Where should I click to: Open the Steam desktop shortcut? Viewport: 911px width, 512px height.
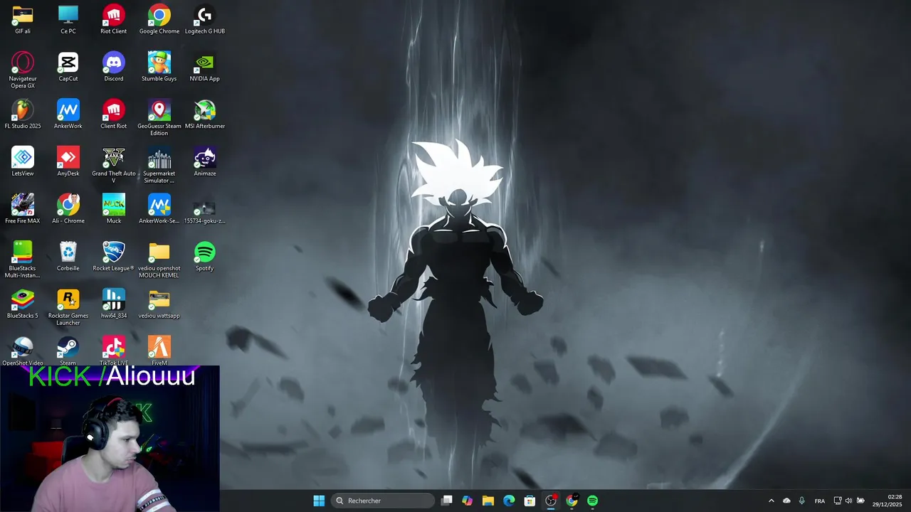68,351
